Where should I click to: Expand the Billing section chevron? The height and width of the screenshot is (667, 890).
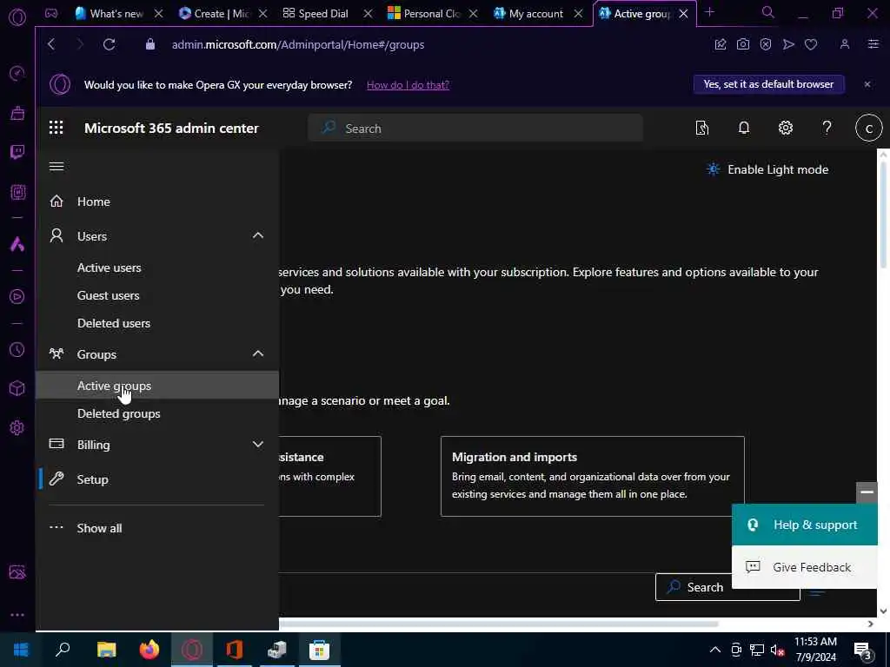[x=257, y=444]
